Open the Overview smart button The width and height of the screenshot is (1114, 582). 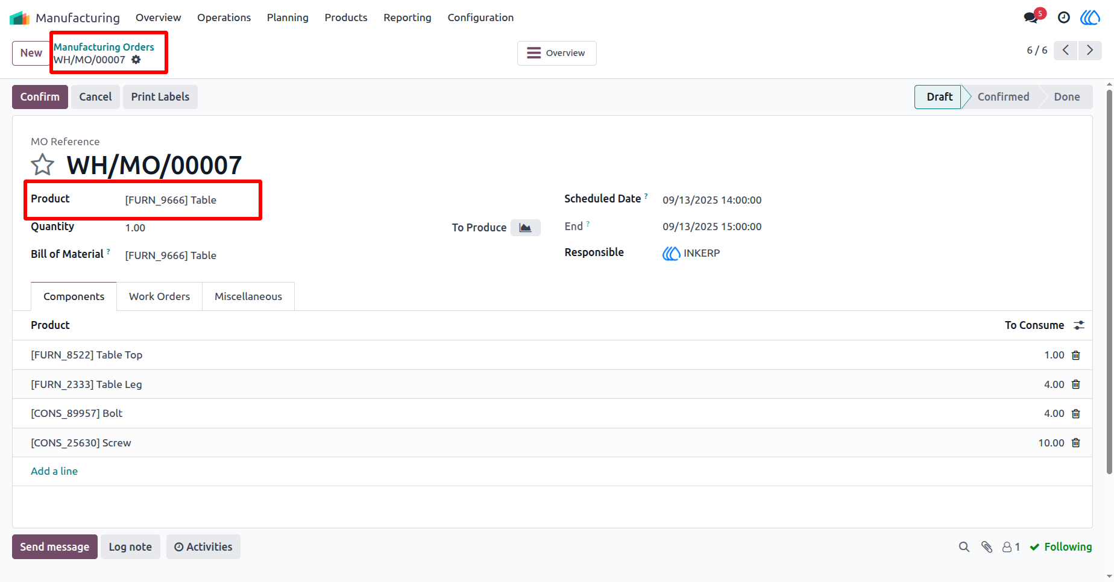557,53
